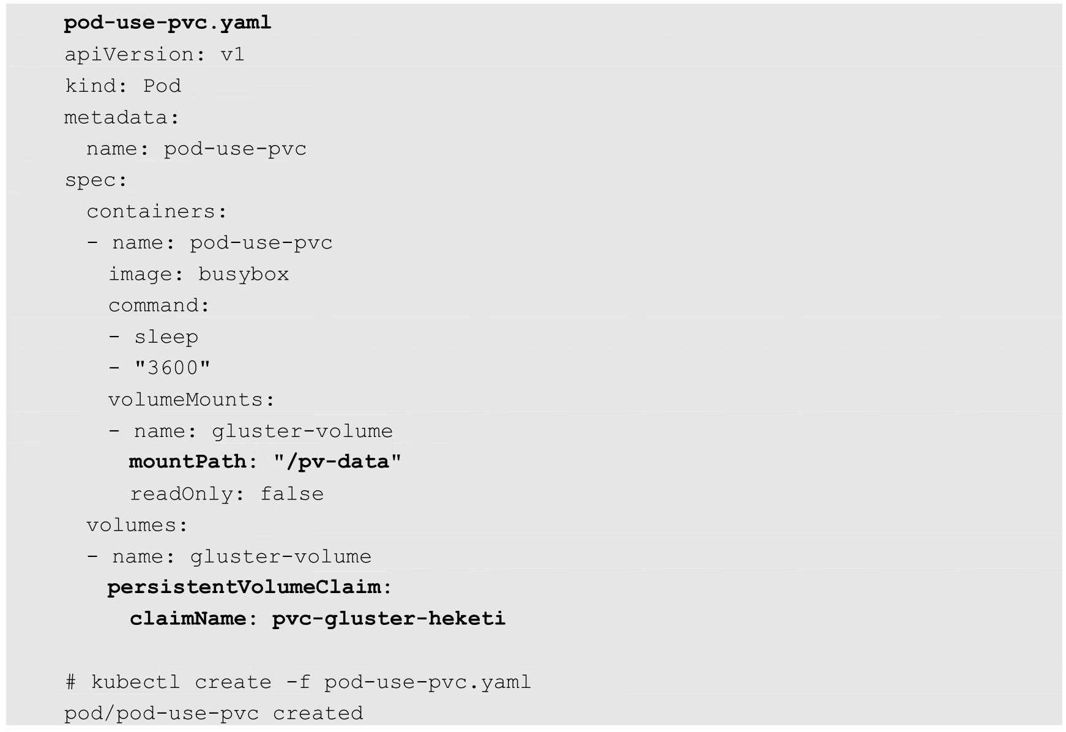This screenshot has height=732, width=1066.
Task: Click the metadata name: pod-use-pvc line
Action: coord(196,149)
